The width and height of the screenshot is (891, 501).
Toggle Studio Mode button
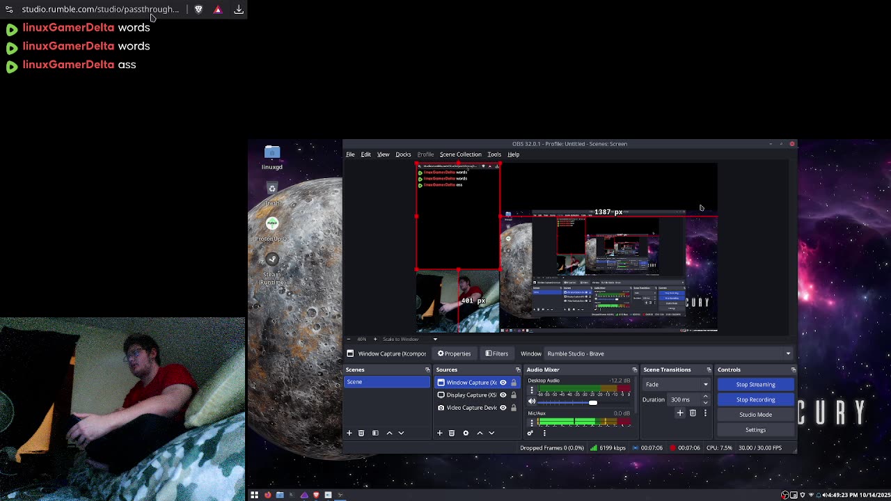755,415
